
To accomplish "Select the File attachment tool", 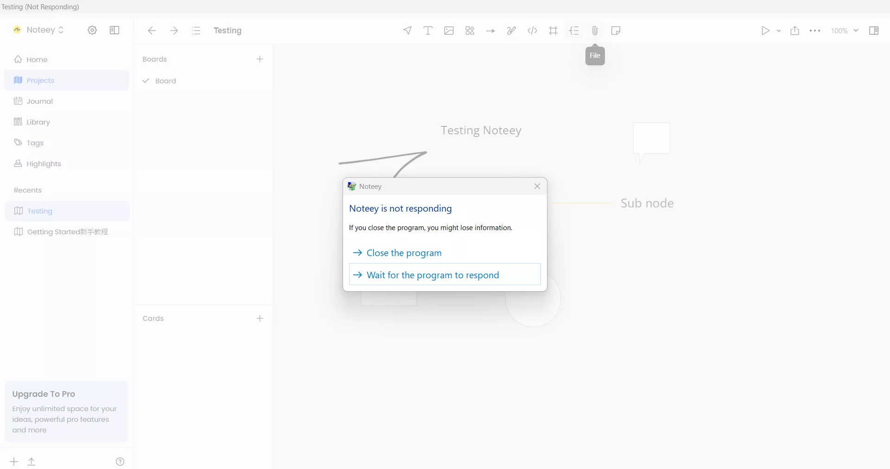I will [x=595, y=31].
